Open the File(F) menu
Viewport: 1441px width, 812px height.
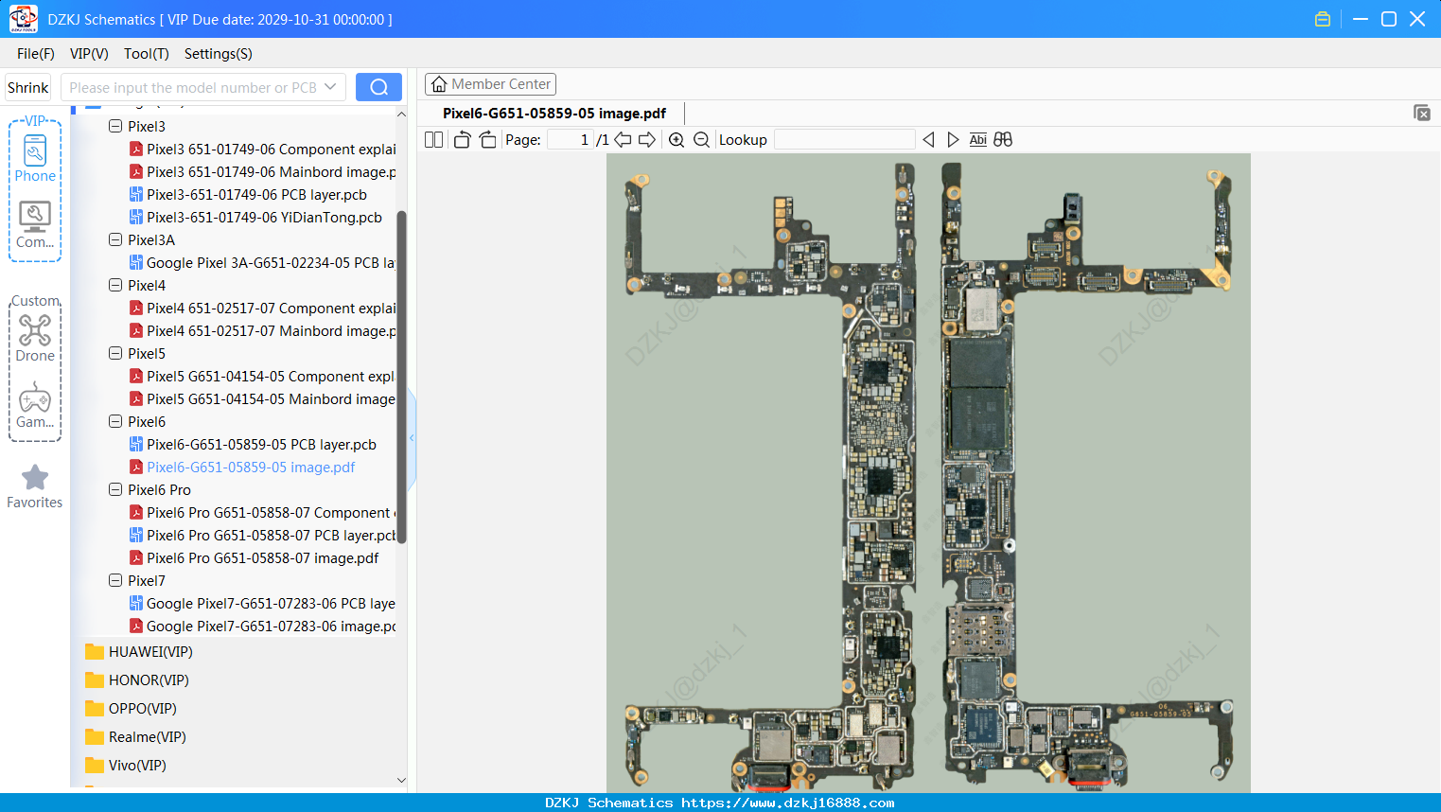pyautogui.click(x=36, y=54)
